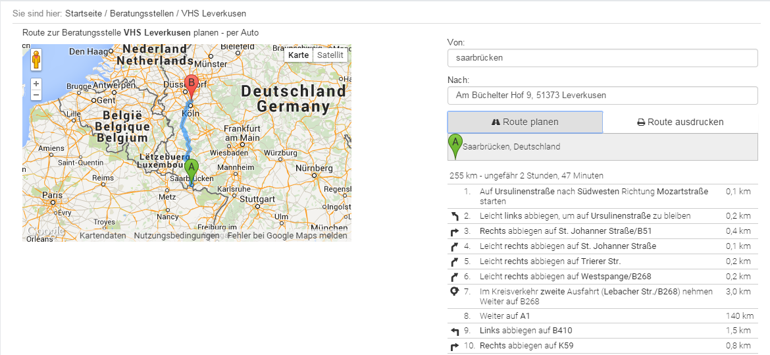The width and height of the screenshot is (770, 355).
Task: Click the 255 km route summary text
Action: (x=526, y=176)
